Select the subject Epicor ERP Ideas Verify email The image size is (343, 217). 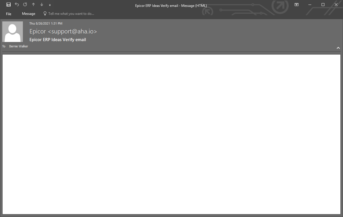(x=58, y=40)
